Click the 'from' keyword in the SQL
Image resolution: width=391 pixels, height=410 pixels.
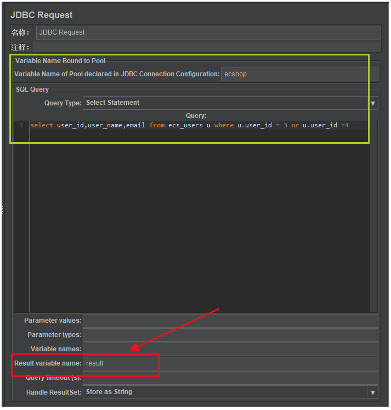pos(157,126)
